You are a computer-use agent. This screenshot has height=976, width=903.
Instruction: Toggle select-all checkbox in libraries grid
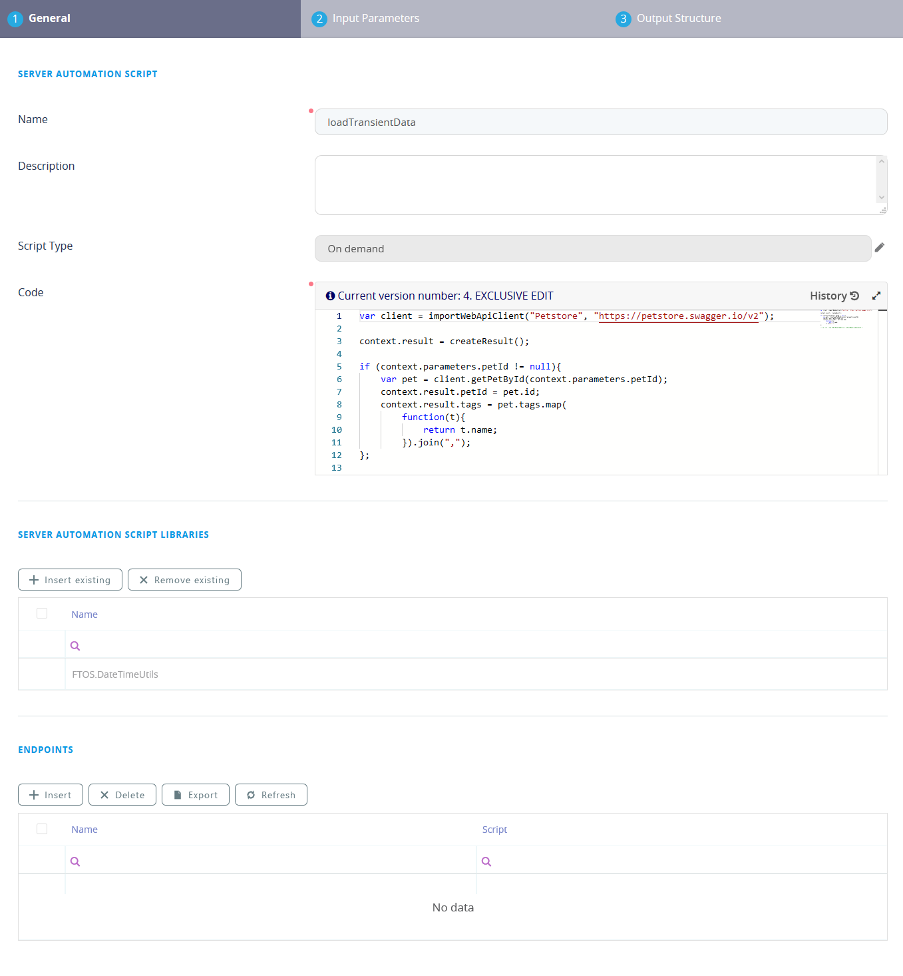point(42,613)
